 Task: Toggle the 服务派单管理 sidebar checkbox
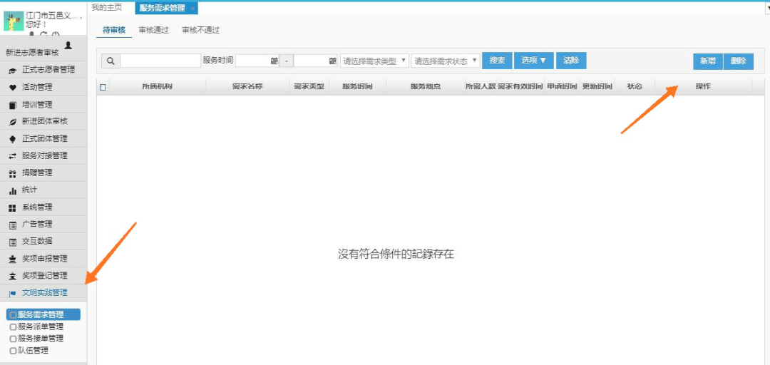[x=14, y=327]
